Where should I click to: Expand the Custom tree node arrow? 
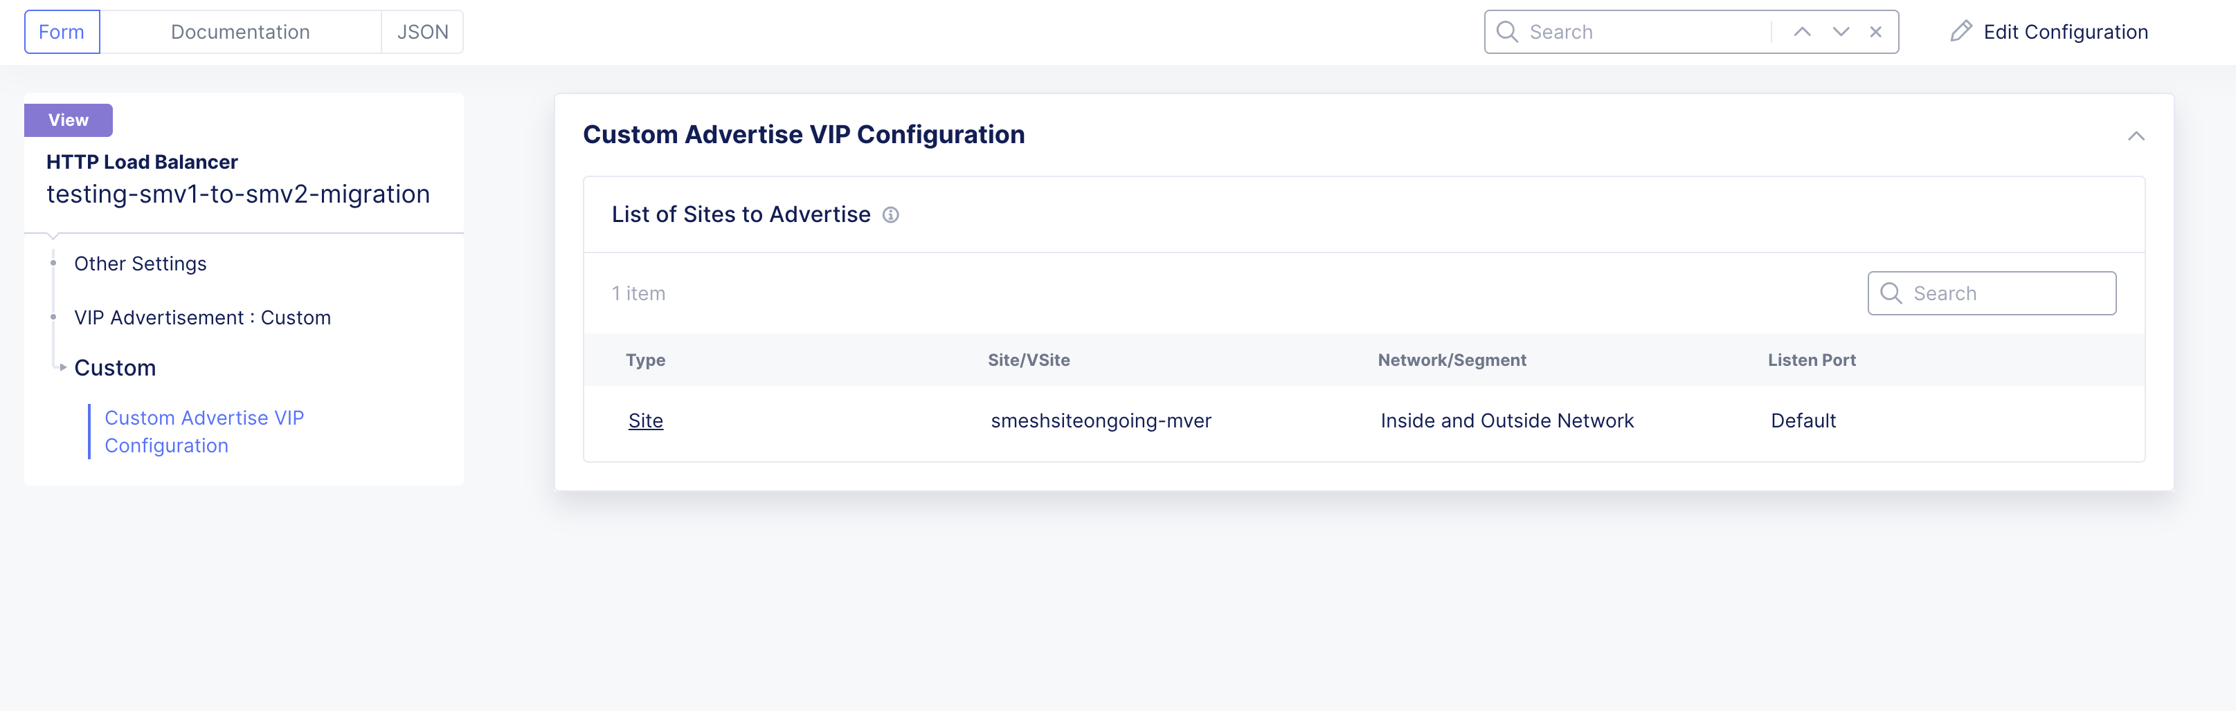tap(62, 368)
